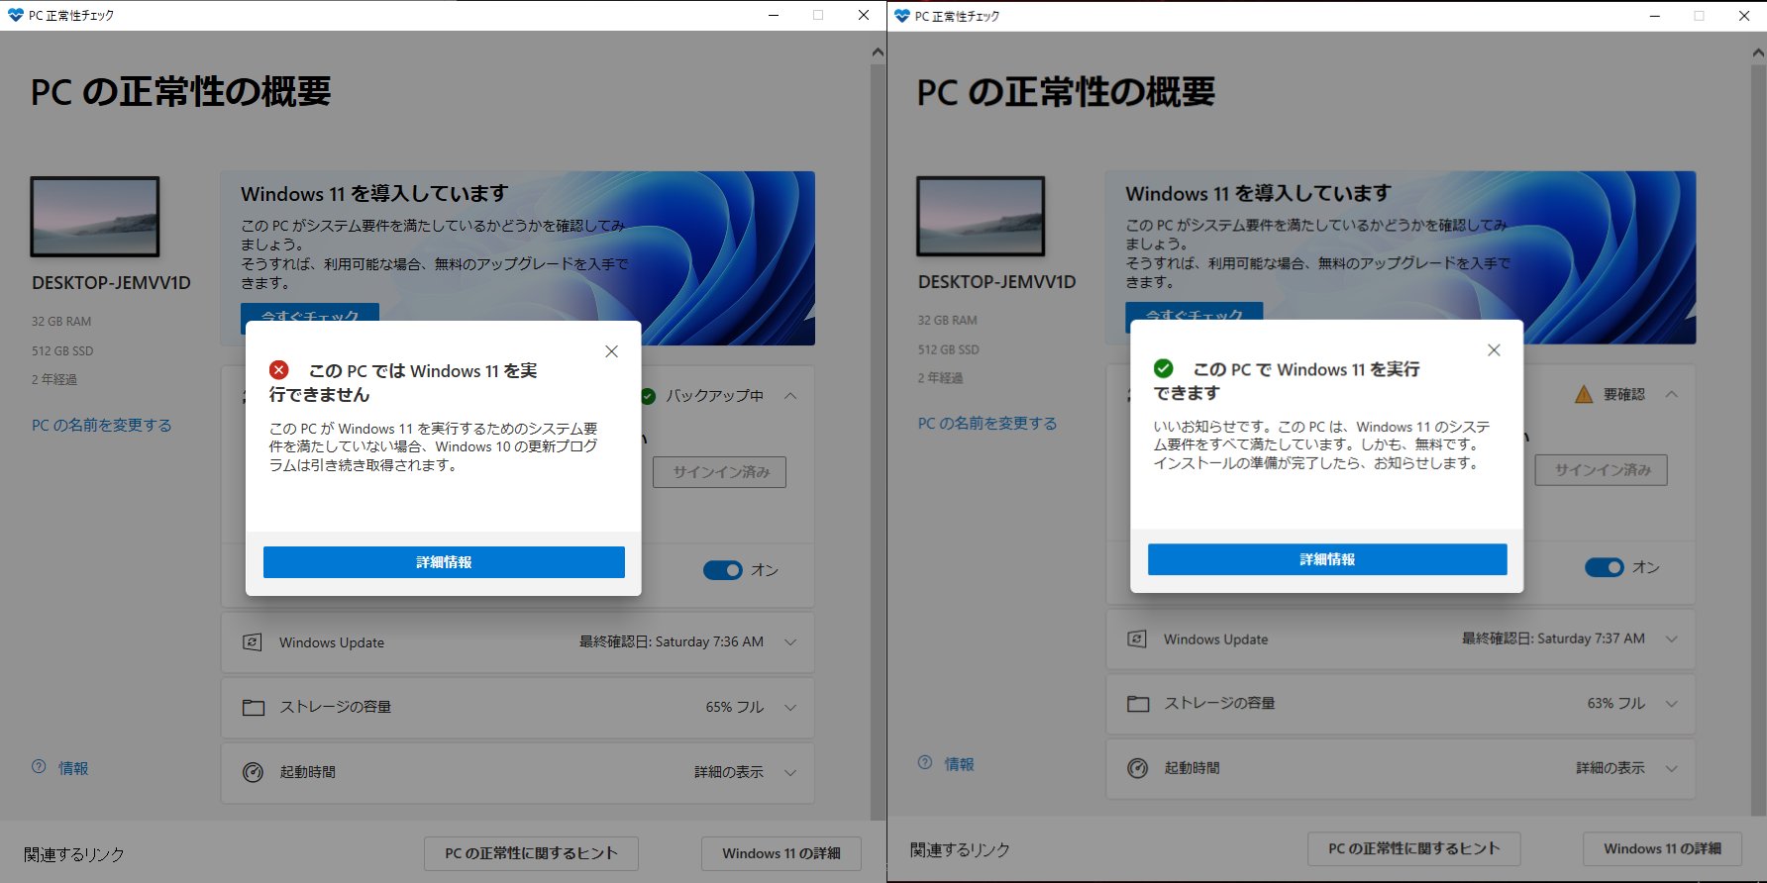Click PC thumbnail image in right window
The height and width of the screenshot is (883, 1767).
[x=981, y=216]
